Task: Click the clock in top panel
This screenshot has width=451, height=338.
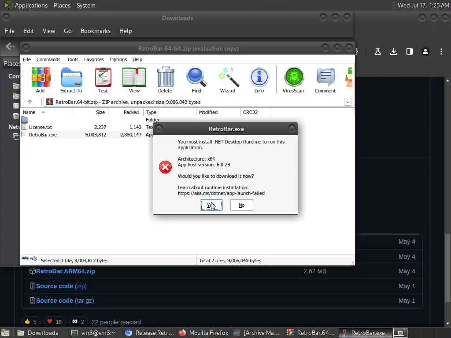Action: [x=423, y=5]
